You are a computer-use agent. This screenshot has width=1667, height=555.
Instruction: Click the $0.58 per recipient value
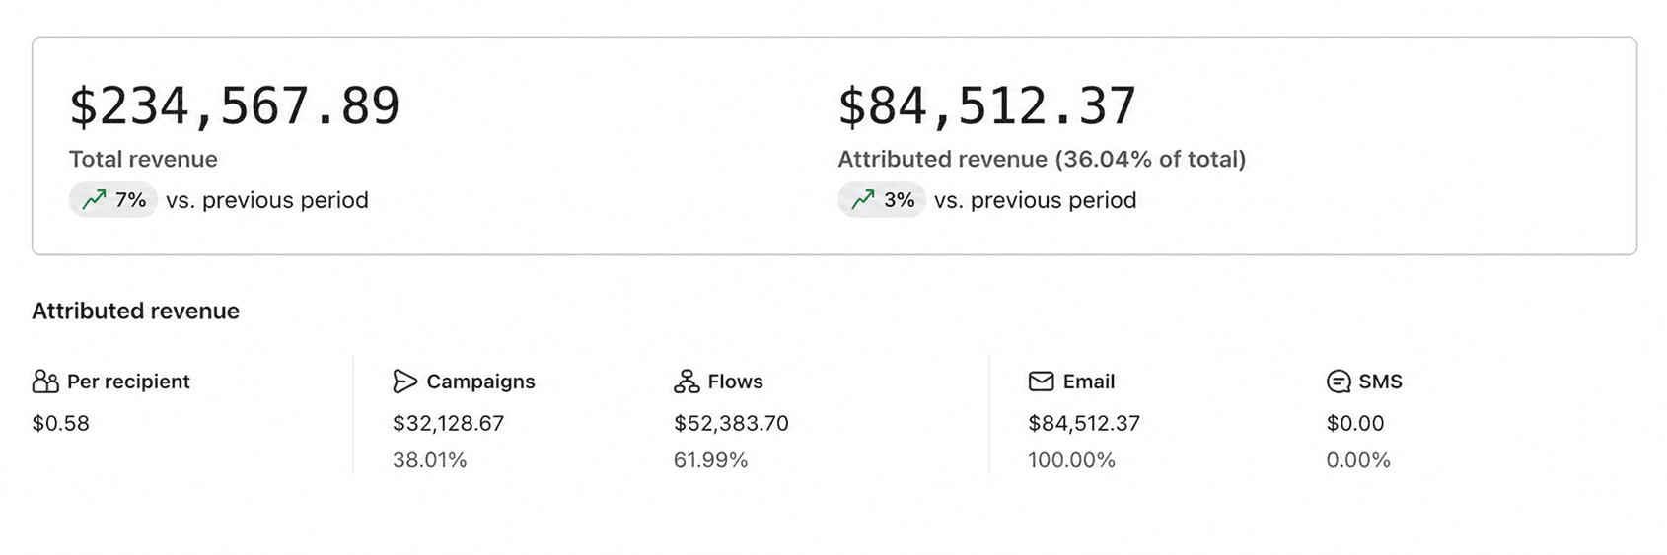click(x=61, y=424)
